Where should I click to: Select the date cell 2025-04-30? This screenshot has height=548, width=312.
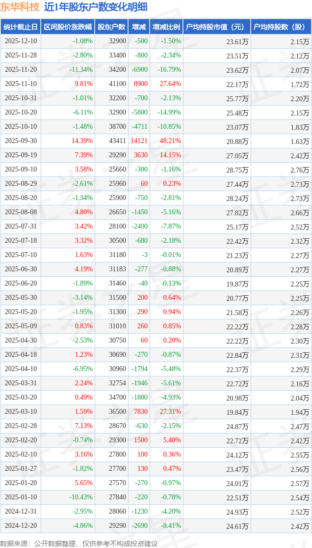pos(21,341)
